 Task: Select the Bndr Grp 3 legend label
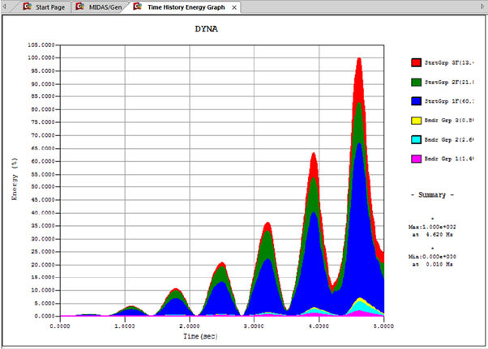449,121
